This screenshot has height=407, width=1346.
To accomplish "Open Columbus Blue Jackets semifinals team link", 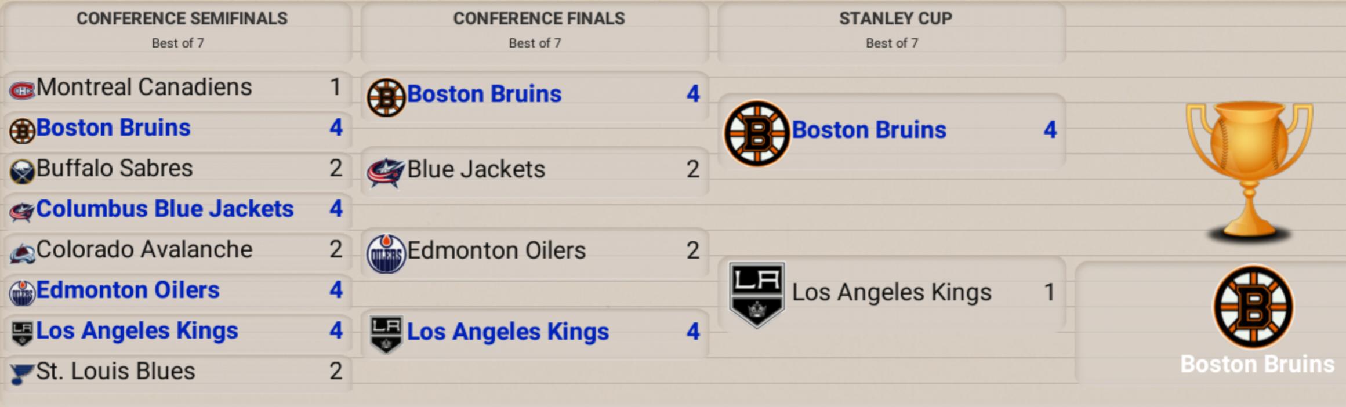I will point(165,209).
